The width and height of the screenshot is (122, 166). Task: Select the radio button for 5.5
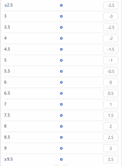[61, 71]
